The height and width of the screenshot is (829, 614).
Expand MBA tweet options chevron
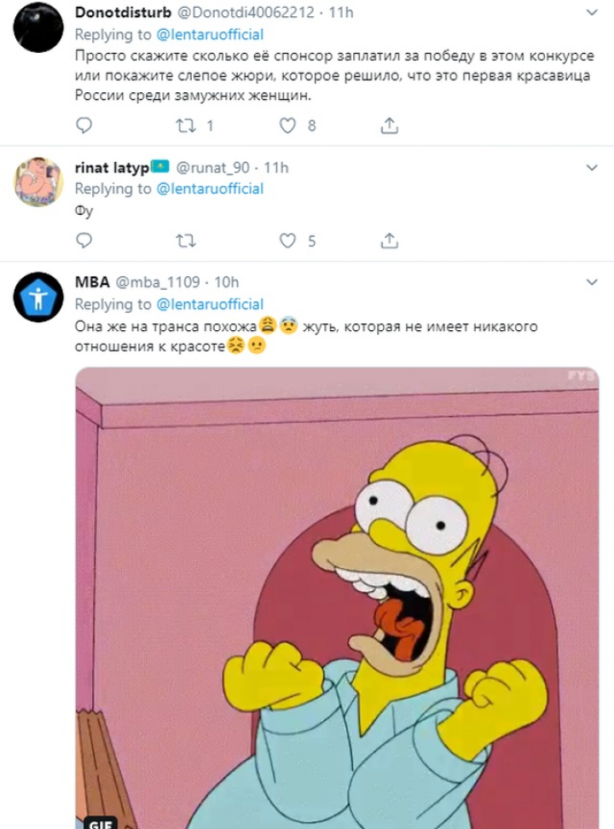593,282
